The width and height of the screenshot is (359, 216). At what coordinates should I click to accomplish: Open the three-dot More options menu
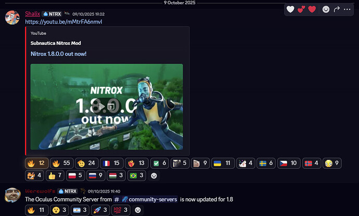[x=348, y=9]
